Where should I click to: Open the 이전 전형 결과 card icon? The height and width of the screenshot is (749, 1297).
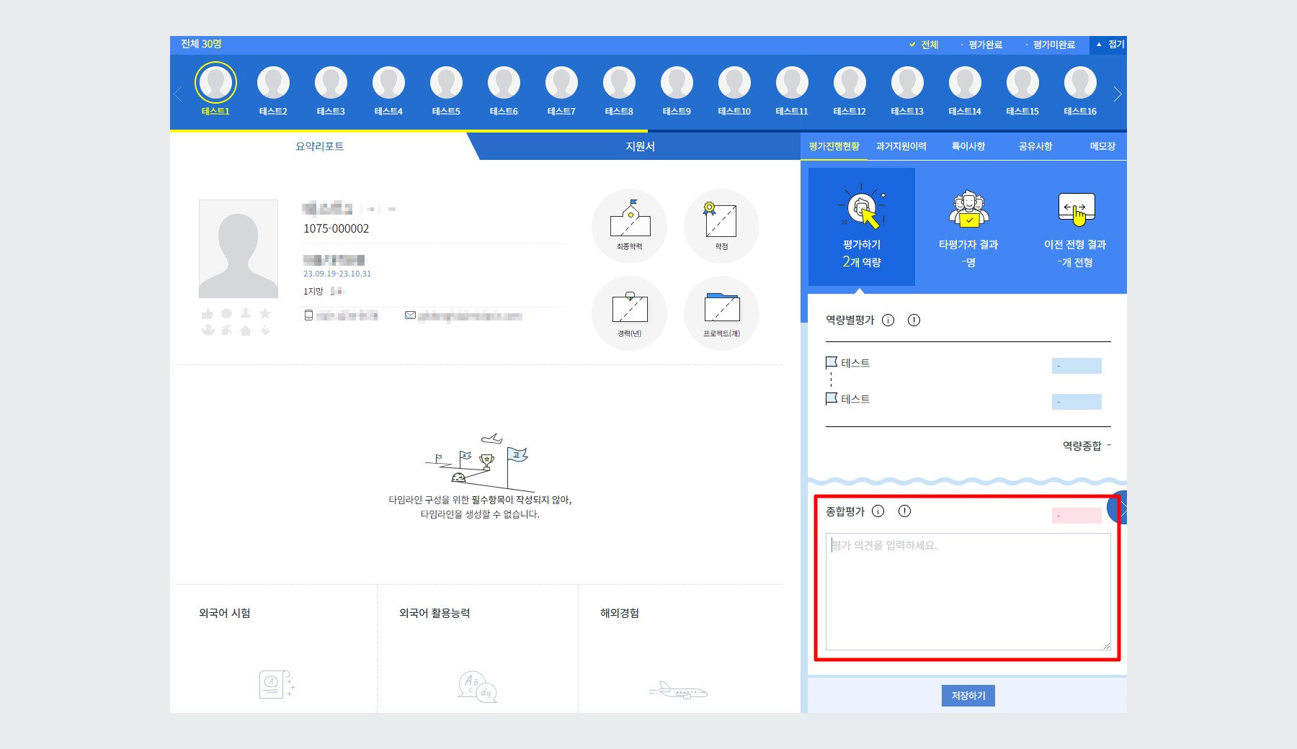[x=1077, y=209]
